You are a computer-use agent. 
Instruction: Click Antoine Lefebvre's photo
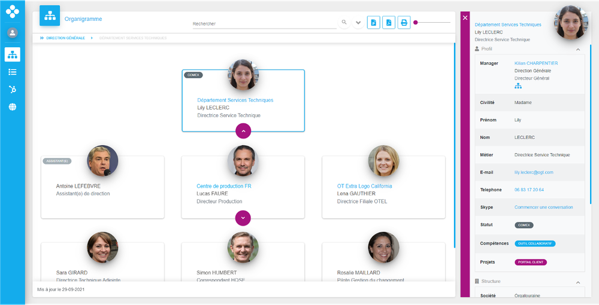[102, 160]
